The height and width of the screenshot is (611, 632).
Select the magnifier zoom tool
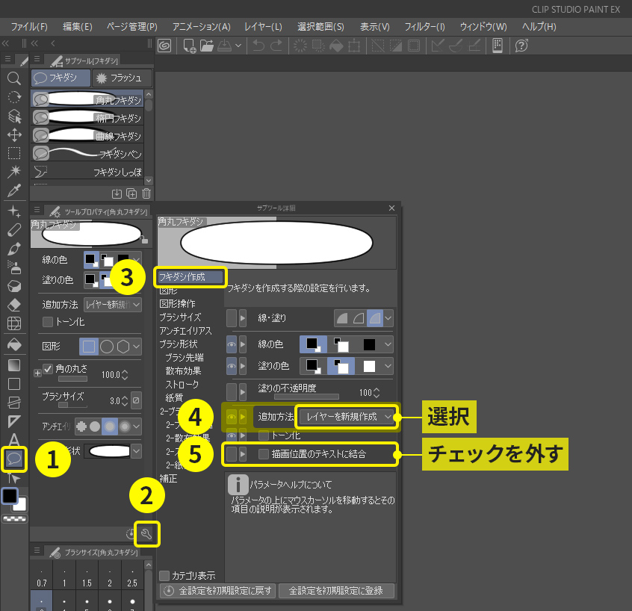[x=13, y=78]
